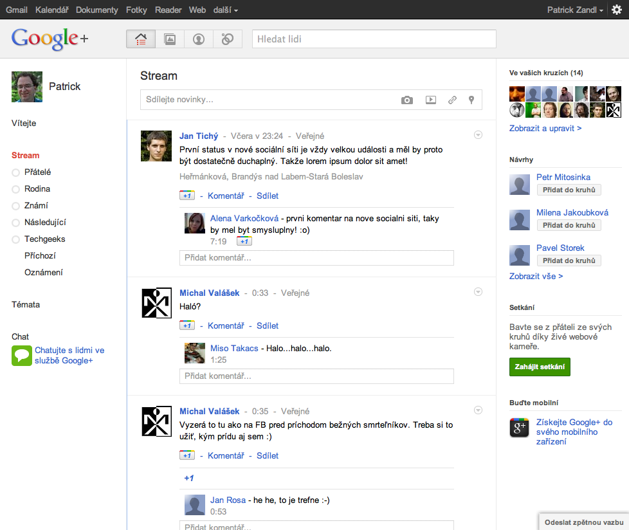Expand the další menu in the top bar
The height and width of the screenshot is (530, 629).
tap(225, 10)
